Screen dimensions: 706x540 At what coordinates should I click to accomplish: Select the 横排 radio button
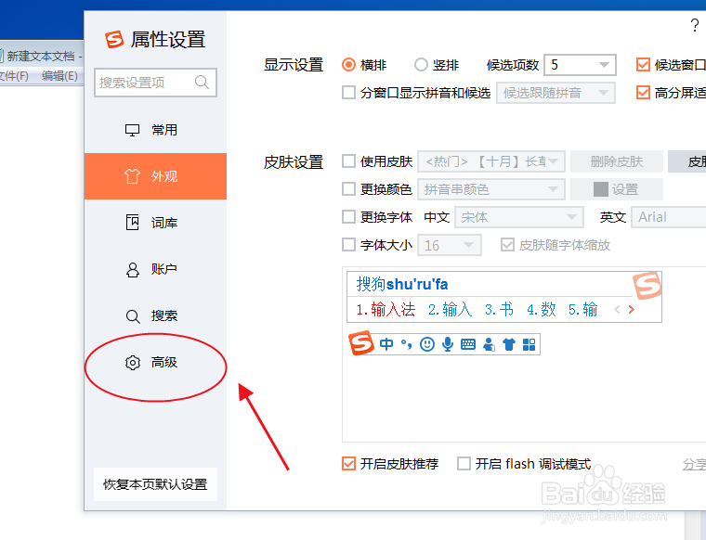click(x=348, y=65)
